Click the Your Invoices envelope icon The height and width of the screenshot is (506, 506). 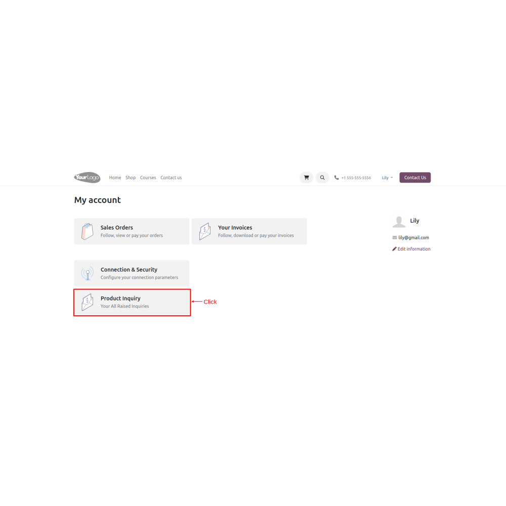pyautogui.click(x=205, y=231)
